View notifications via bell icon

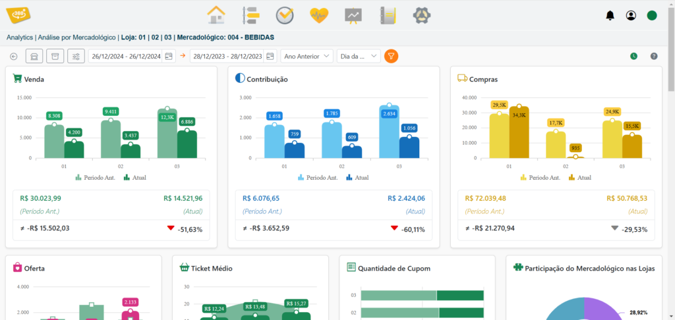point(610,16)
